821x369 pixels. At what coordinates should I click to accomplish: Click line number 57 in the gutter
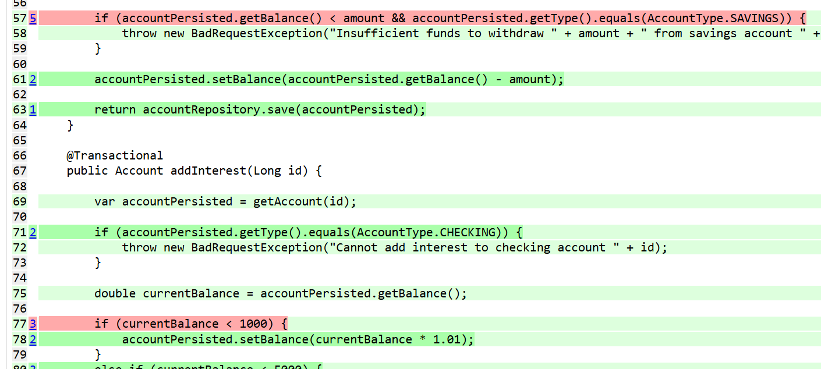point(19,19)
